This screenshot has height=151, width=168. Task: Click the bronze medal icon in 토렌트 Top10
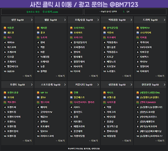click(x=5, y=102)
